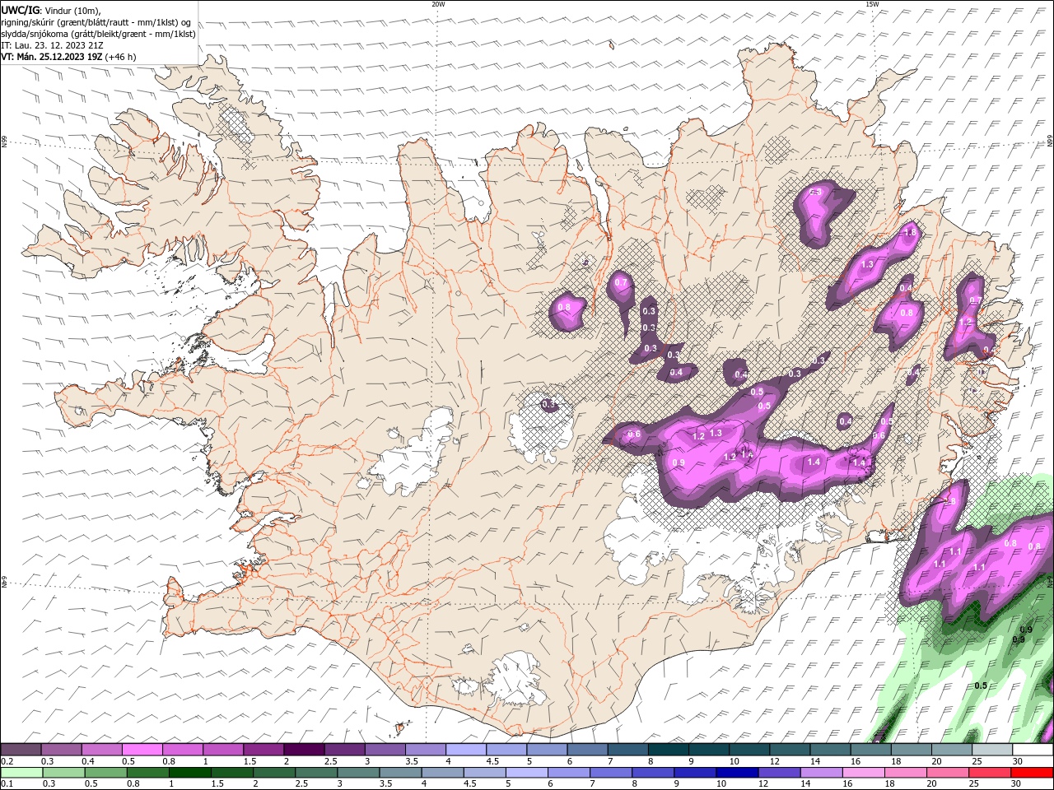
Task: Click the red rain legend swatch after 30
Action: [x=1033, y=773]
